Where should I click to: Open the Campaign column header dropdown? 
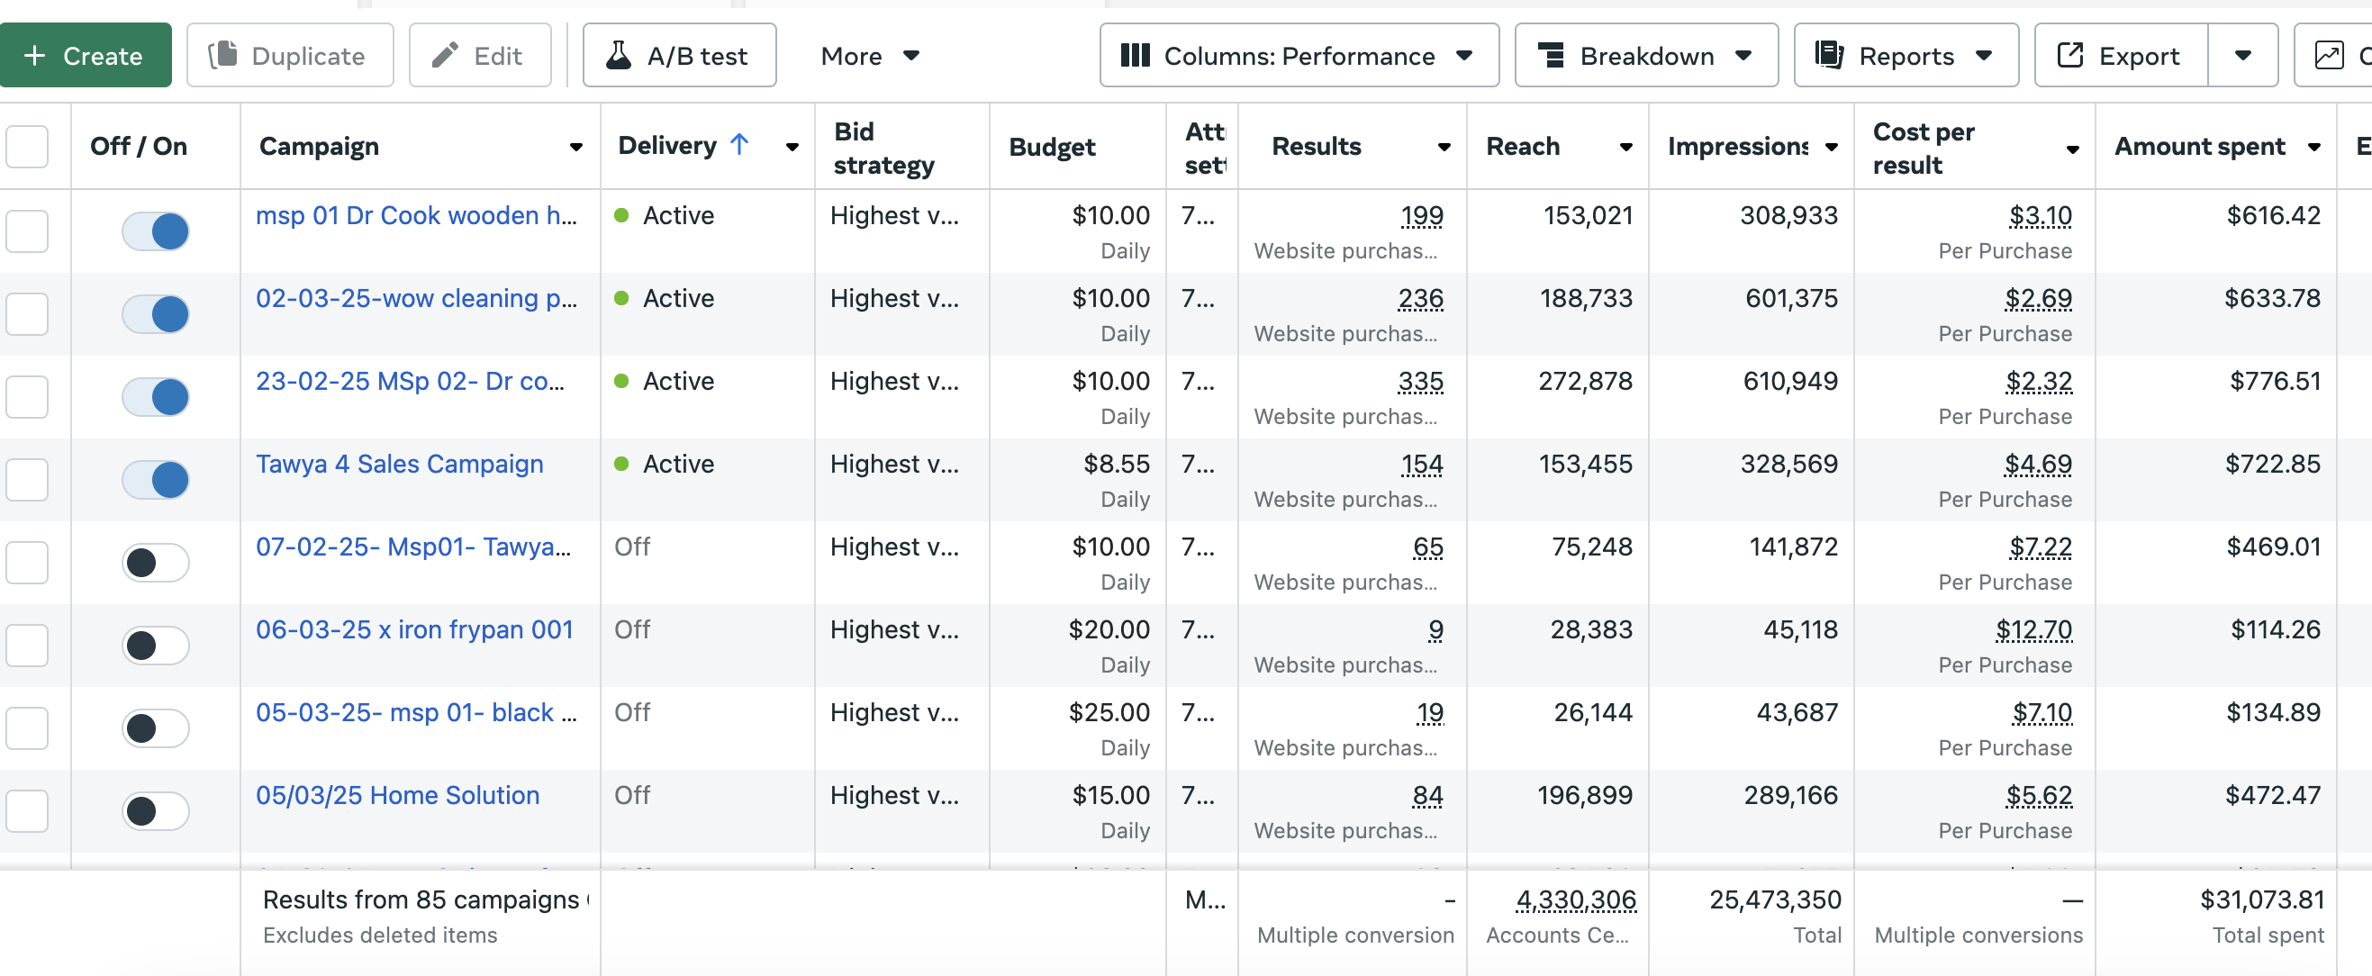click(575, 148)
